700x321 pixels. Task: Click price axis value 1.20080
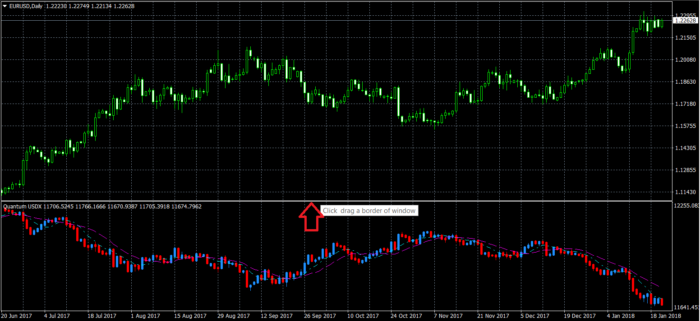685,60
